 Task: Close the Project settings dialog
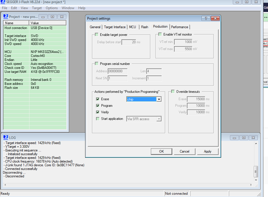click(x=215, y=19)
